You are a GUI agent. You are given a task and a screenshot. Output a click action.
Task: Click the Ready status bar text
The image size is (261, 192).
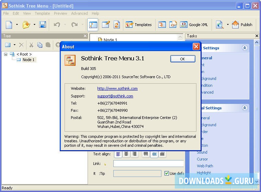pyautogui.click(x=7, y=188)
